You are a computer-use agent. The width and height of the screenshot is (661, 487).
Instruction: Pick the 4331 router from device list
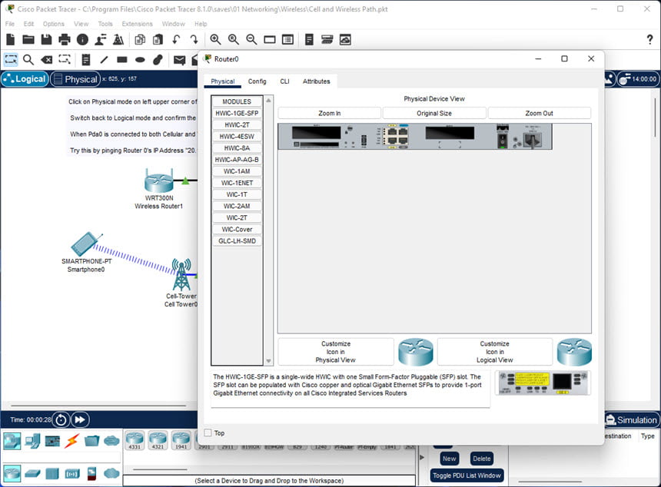(x=135, y=440)
